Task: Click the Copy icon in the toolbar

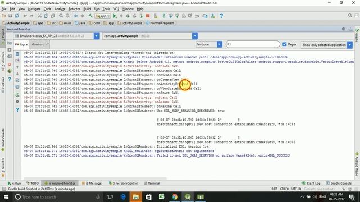Action: (46, 16)
